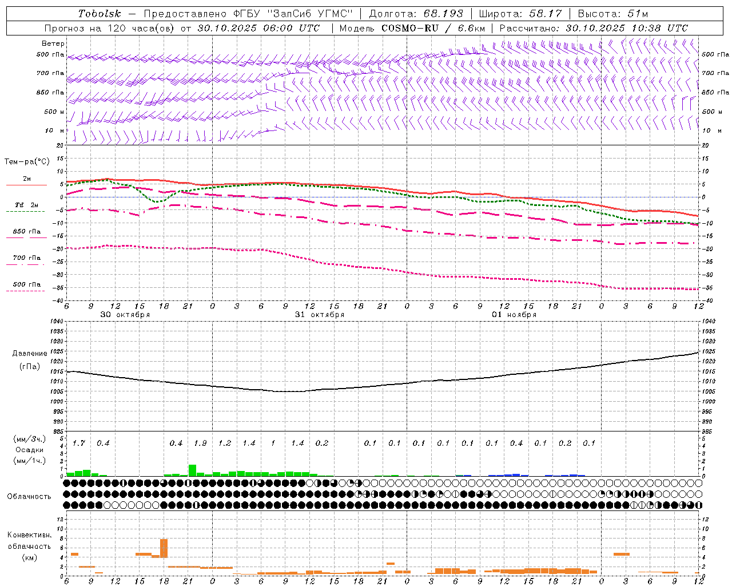Click the 30 октября date label
The height and width of the screenshot is (586, 732).
(125, 315)
